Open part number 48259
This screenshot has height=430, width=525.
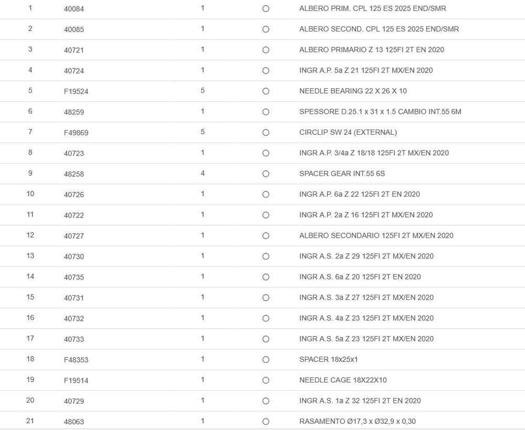74,112
